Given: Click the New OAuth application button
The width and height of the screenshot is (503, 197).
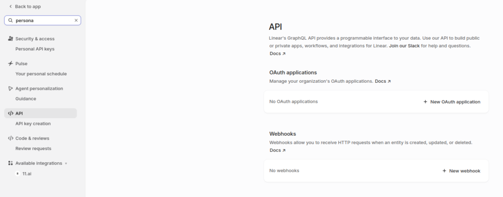Looking at the screenshot, I should coord(452,102).
